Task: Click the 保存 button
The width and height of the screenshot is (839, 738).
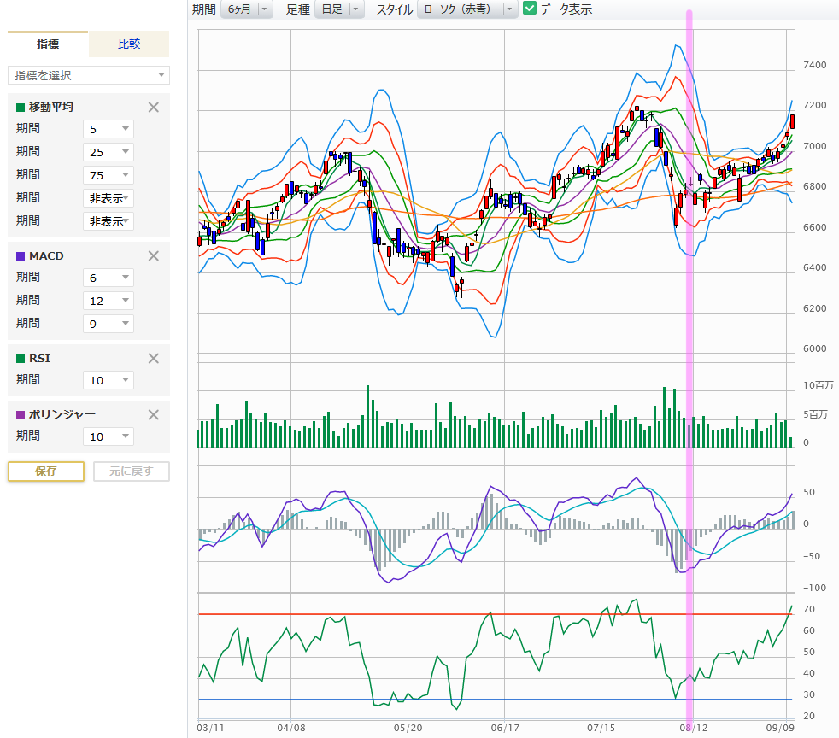Action: coord(46,471)
